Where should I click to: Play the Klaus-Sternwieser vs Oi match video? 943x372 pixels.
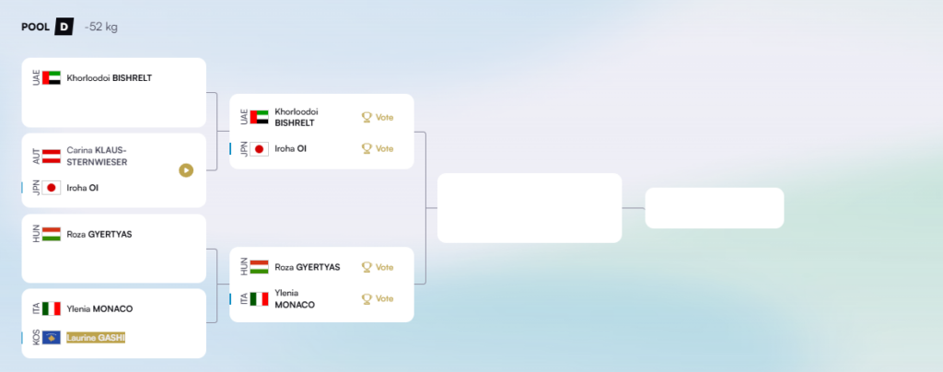click(x=186, y=170)
